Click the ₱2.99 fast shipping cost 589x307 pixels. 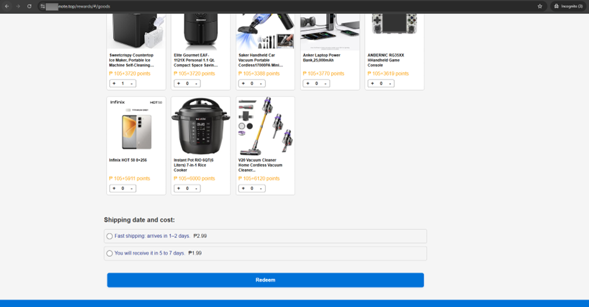point(200,236)
